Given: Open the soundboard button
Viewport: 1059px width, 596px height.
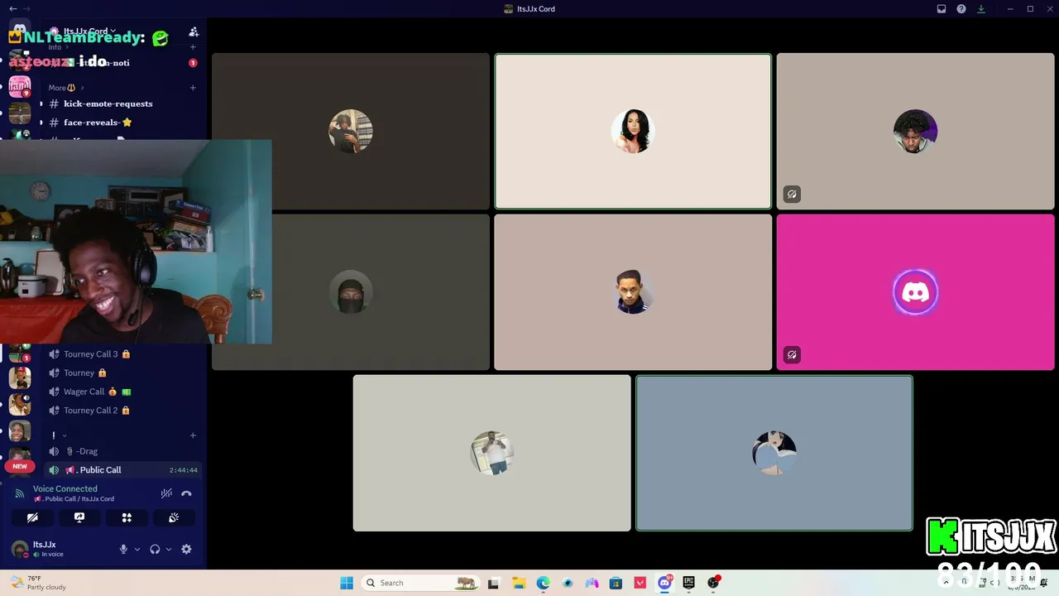Looking at the screenshot, I should pos(174,517).
